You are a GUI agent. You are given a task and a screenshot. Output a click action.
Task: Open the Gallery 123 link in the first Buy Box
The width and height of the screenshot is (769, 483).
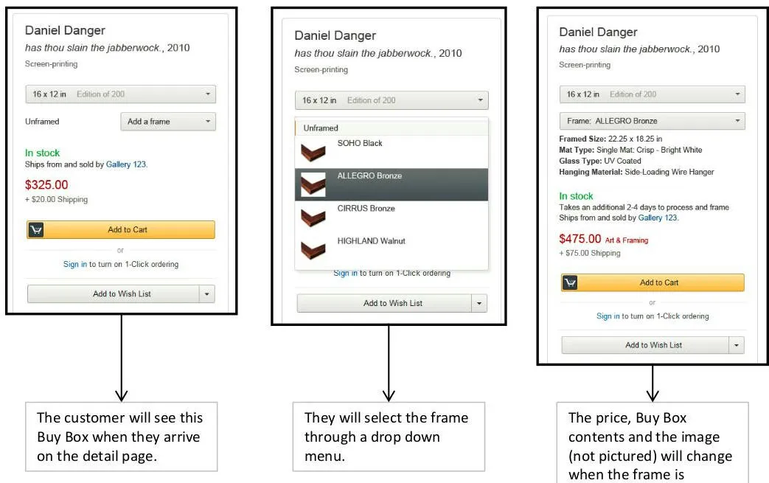[126, 164]
